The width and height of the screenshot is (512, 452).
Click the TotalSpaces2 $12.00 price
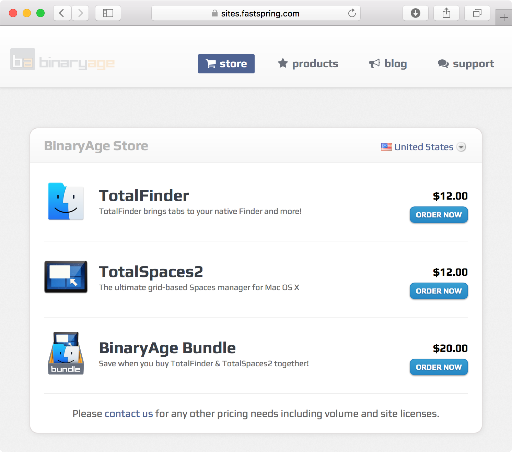[x=450, y=272]
